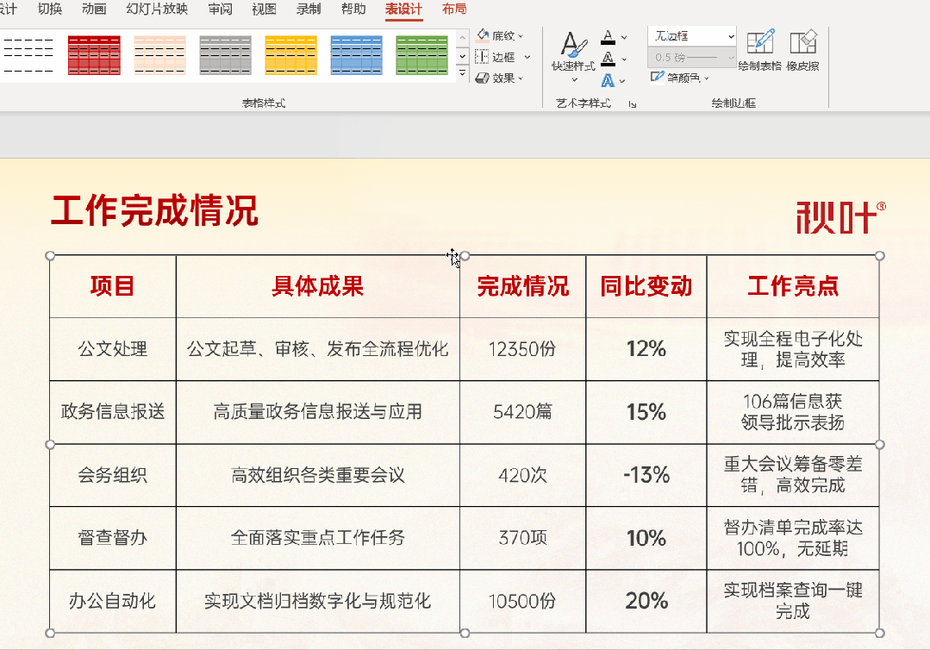Select the Eraser (橡皮擦) tool

[802, 43]
